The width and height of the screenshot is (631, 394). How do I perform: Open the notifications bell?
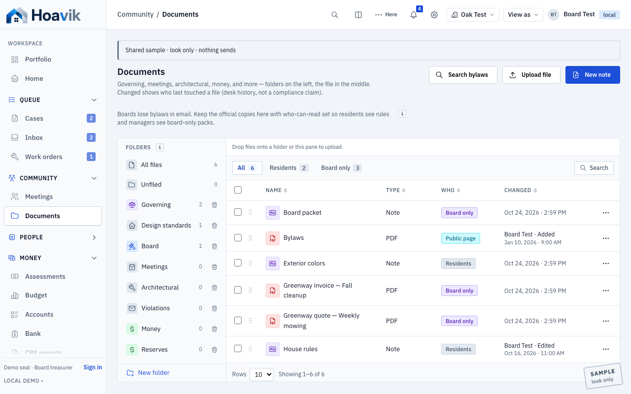pos(414,15)
